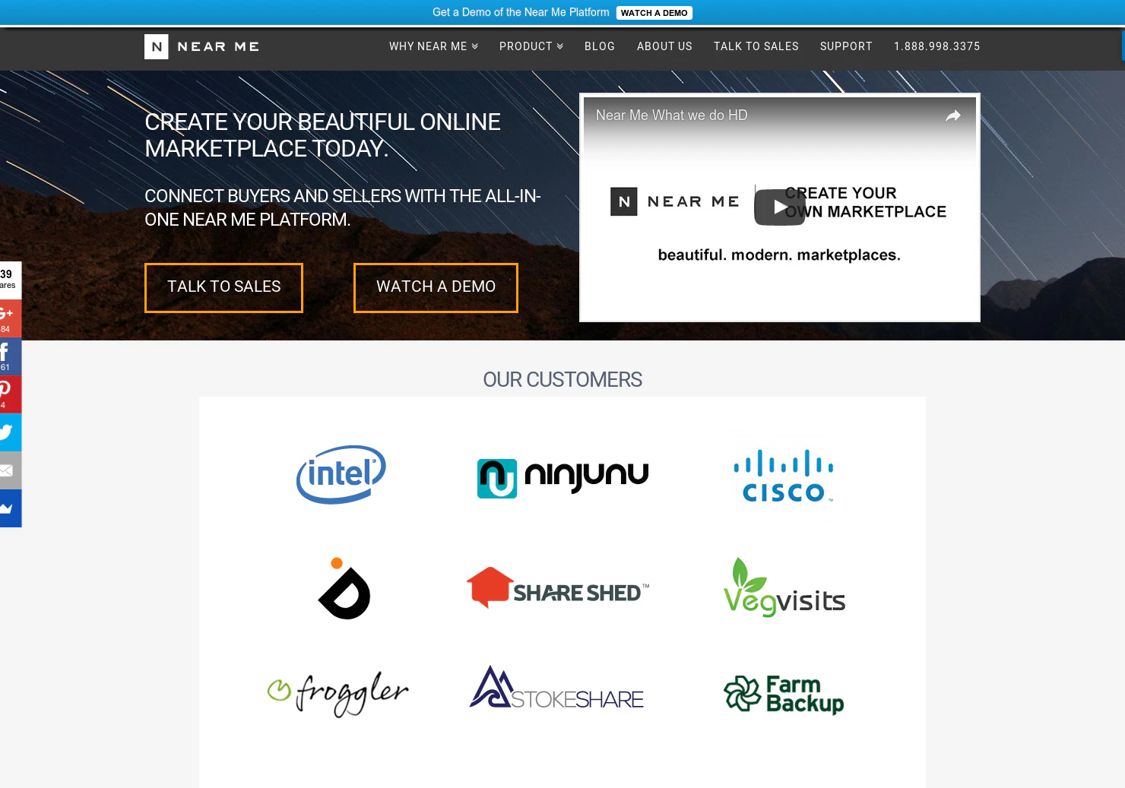The width and height of the screenshot is (1125, 788).
Task: Open the black droplet customer logo
Action: point(344,589)
